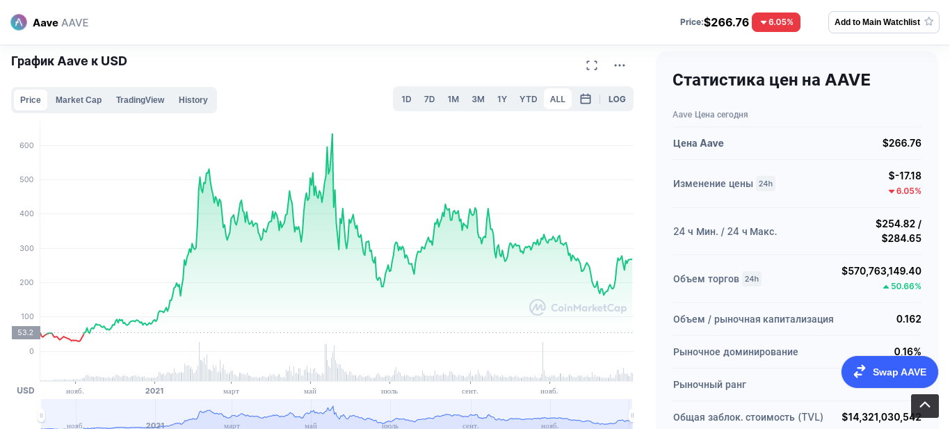The image size is (950, 429).
Task: Open the History tab
Action: [x=193, y=99]
